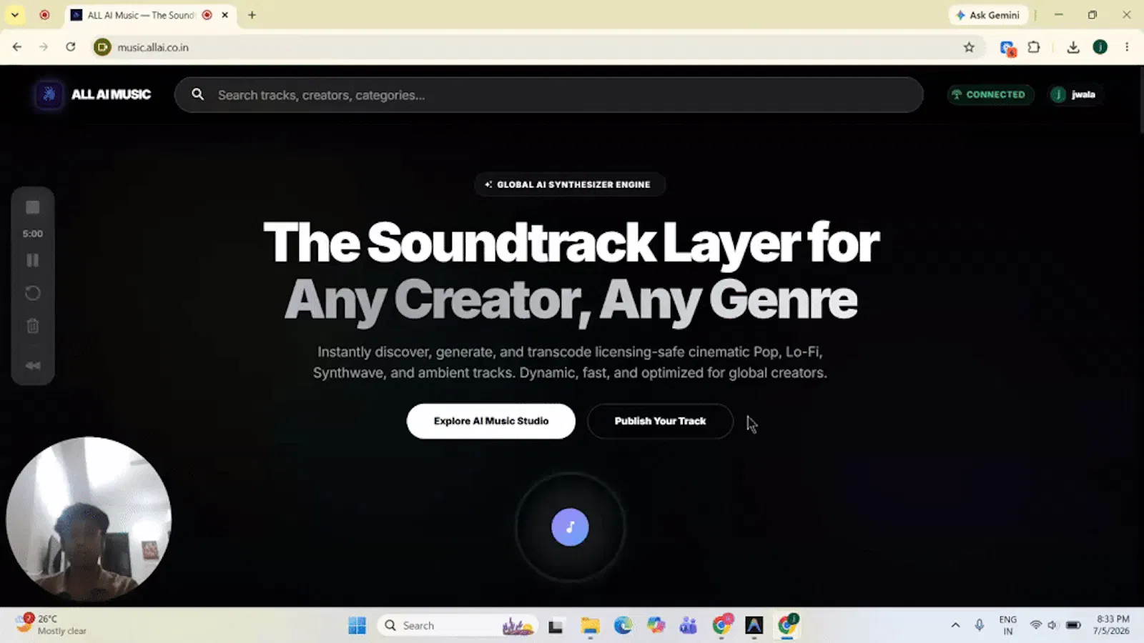This screenshot has width=1144, height=643.
Task: Show hidden system tray icons
Action: pos(955,625)
